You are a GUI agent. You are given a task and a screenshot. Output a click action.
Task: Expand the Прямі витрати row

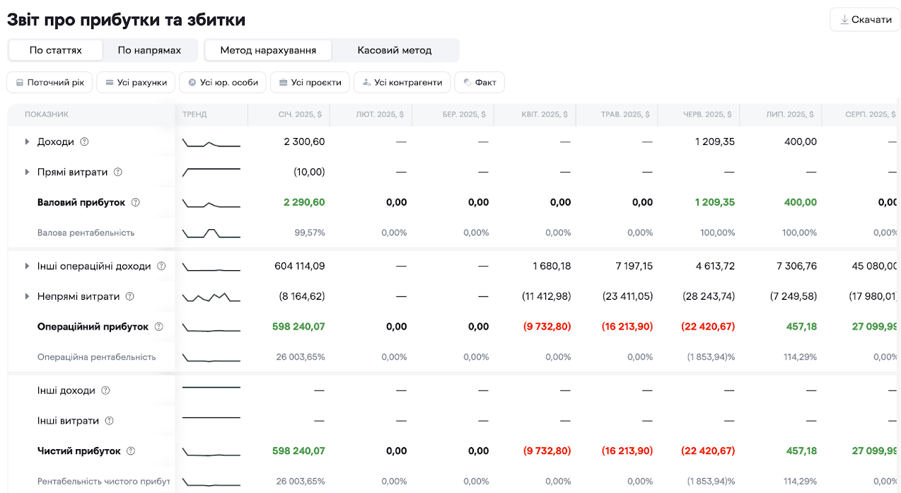point(27,172)
